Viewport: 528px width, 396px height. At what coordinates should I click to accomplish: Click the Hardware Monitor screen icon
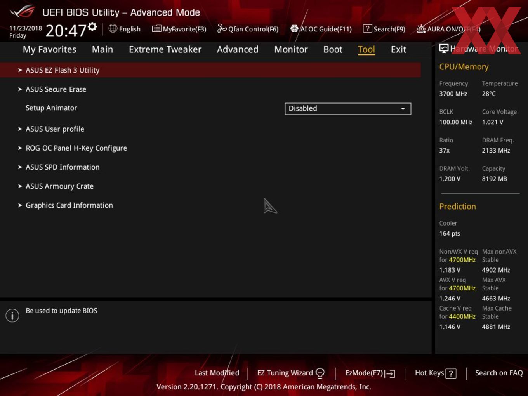pyautogui.click(x=444, y=49)
